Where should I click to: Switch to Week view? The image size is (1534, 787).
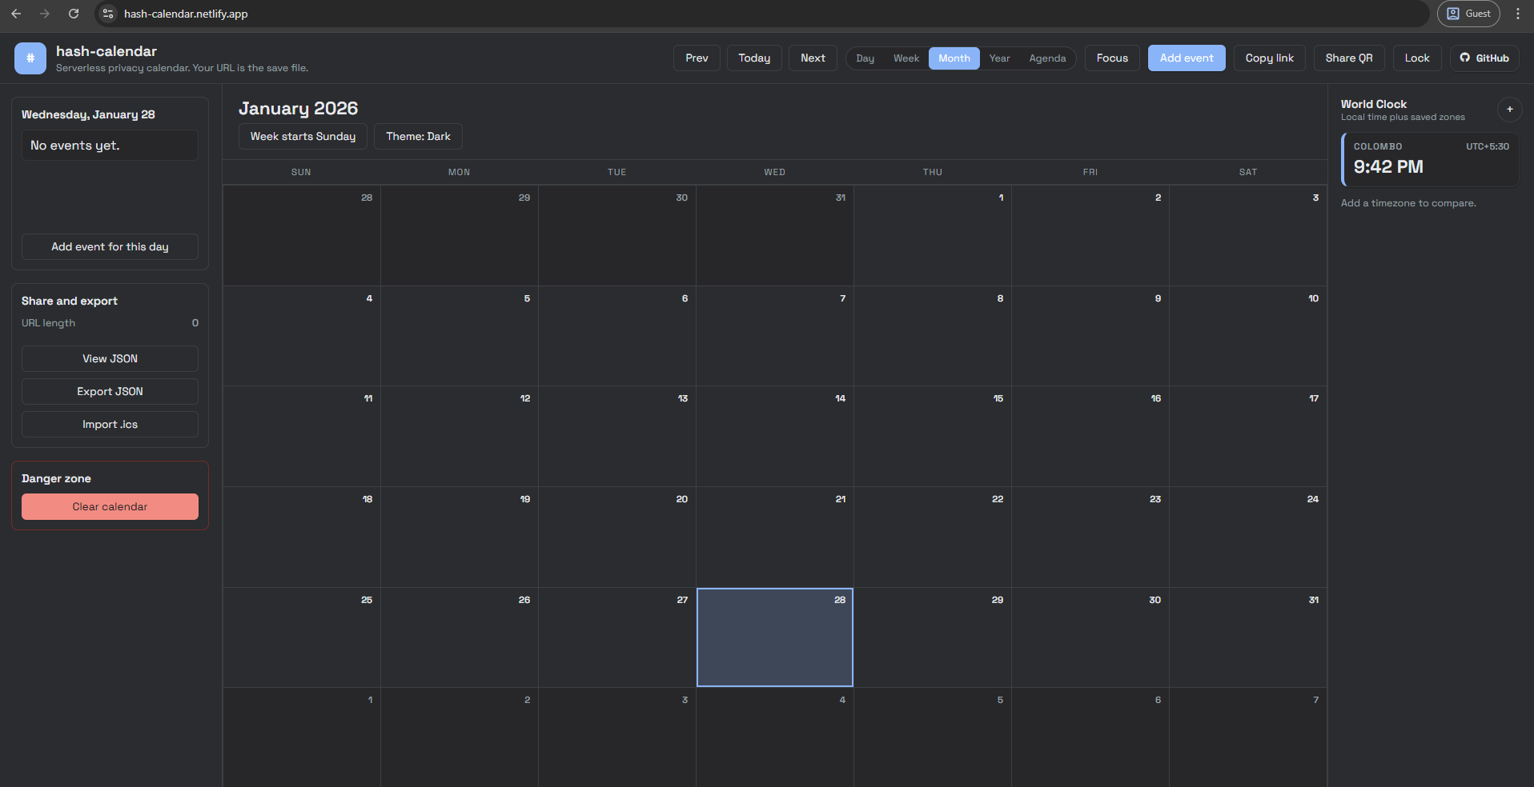click(906, 58)
